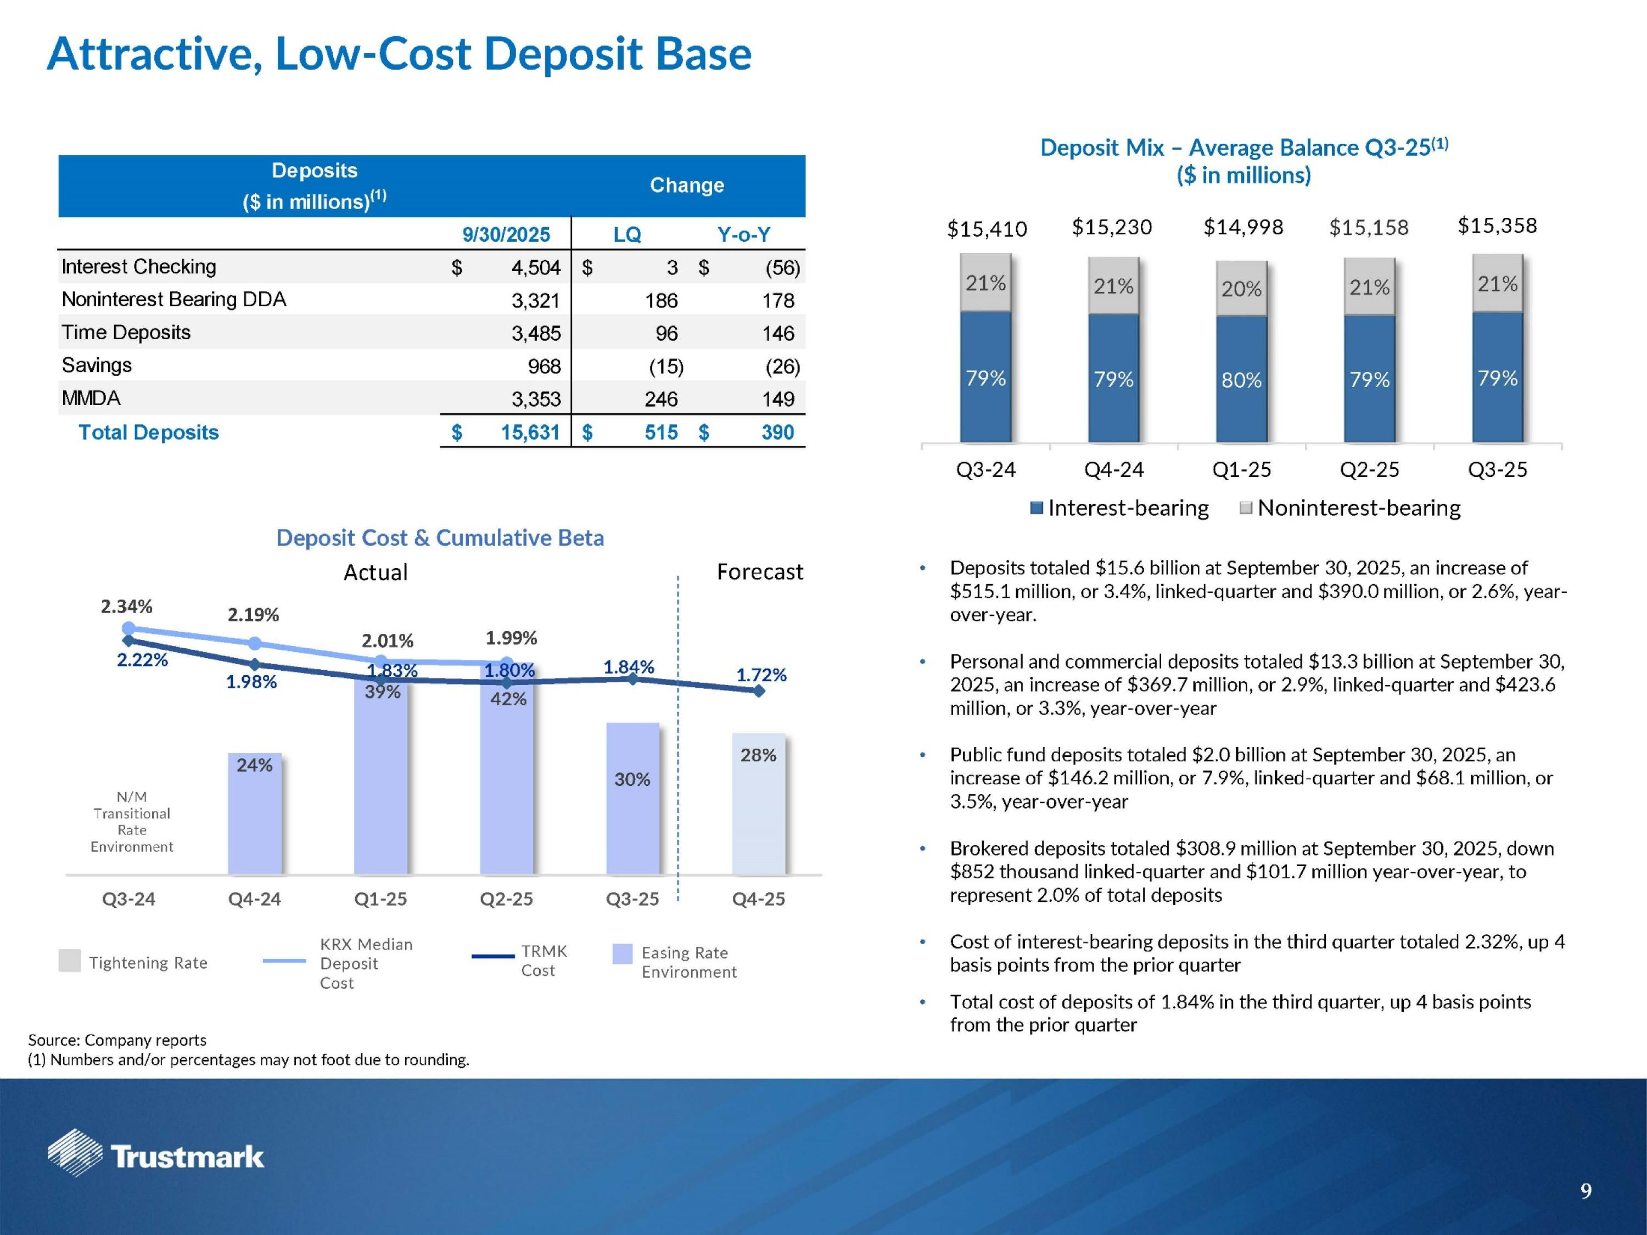Click the KRX Median Deposit Cost legend line
Screen dimensions: 1647x1235
(x=284, y=961)
